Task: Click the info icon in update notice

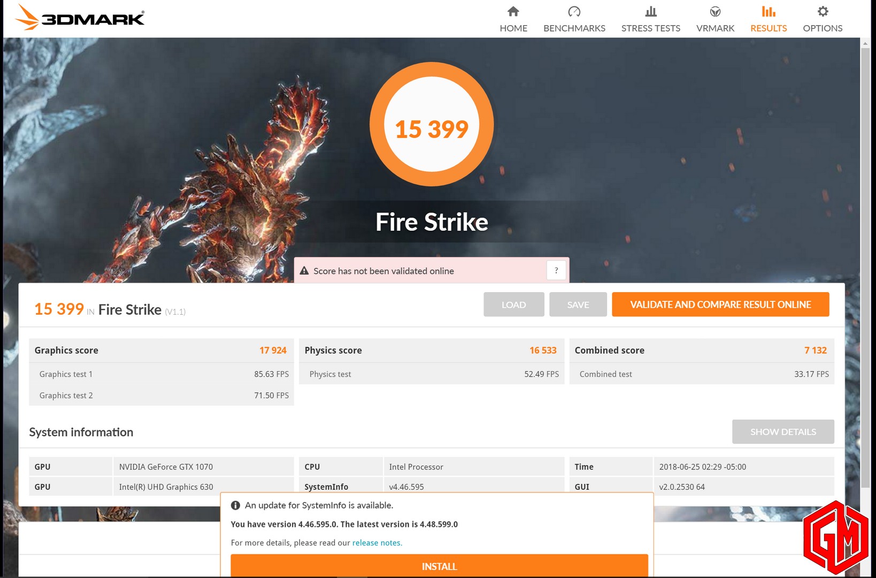Action: click(235, 505)
